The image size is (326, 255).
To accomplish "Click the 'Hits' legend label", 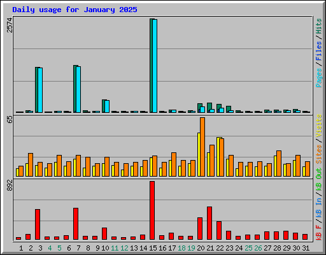I will point(319,26).
